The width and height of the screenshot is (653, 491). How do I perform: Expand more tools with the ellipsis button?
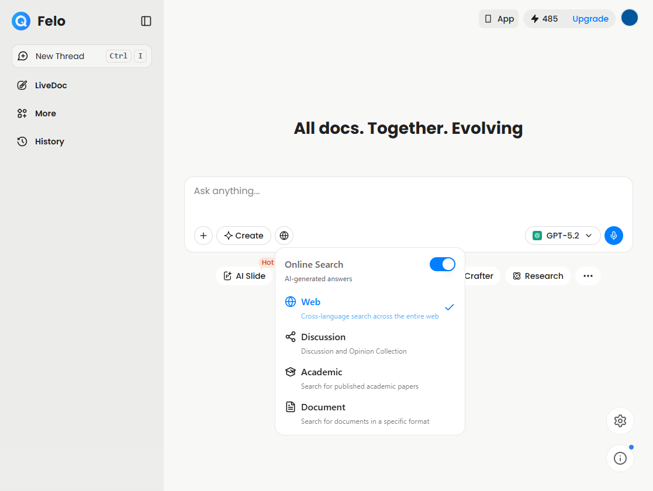click(x=588, y=275)
